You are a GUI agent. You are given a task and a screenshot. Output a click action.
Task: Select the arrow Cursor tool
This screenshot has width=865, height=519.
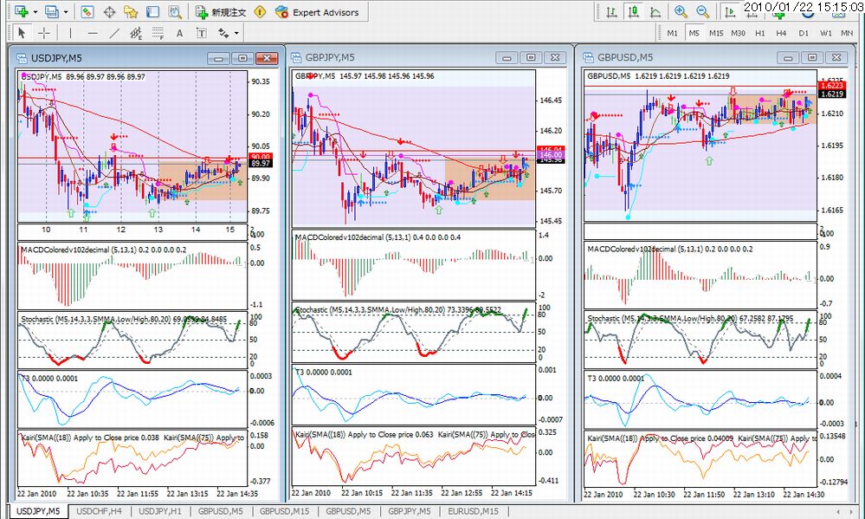pos(22,33)
